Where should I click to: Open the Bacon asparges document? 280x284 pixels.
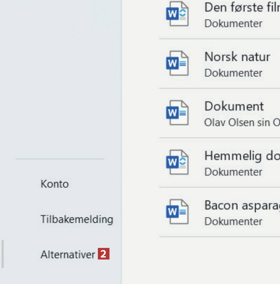[242, 206]
